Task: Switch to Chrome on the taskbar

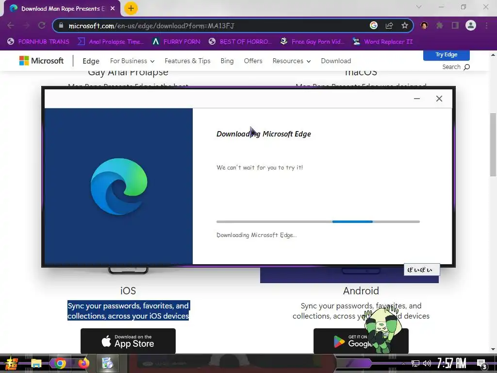Action: pos(60,363)
